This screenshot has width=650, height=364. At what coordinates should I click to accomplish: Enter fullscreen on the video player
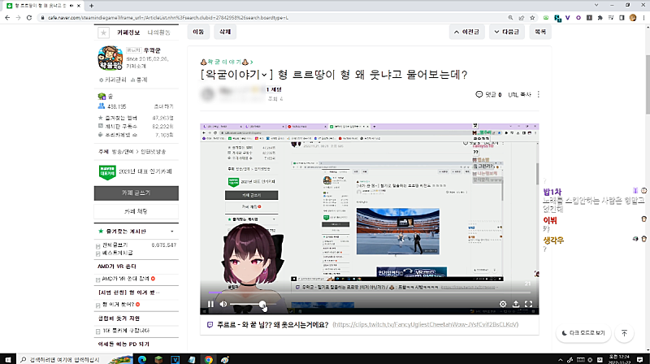pos(529,304)
